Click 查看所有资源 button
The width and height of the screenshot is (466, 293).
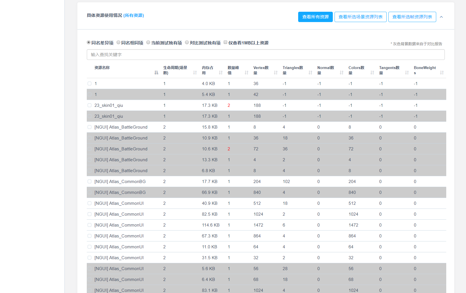coord(315,17)
